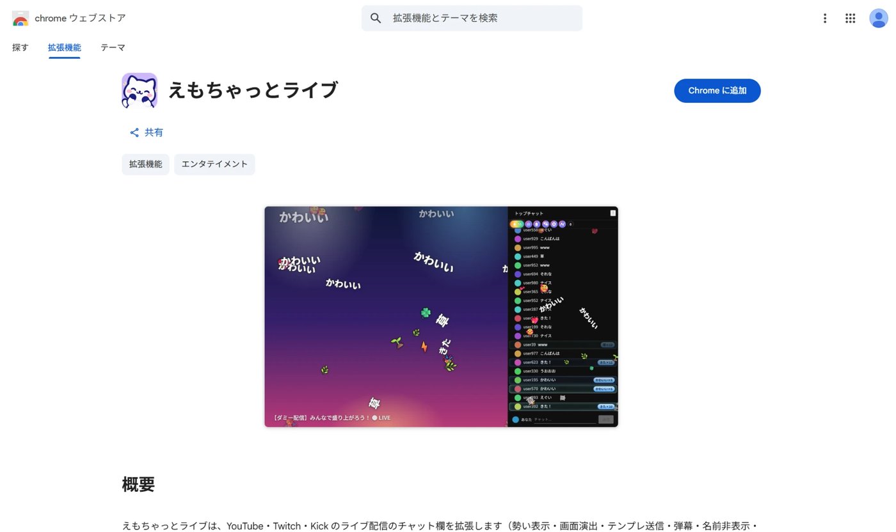
Task: Click the search magnifier icon
Action: coord(376,18)
